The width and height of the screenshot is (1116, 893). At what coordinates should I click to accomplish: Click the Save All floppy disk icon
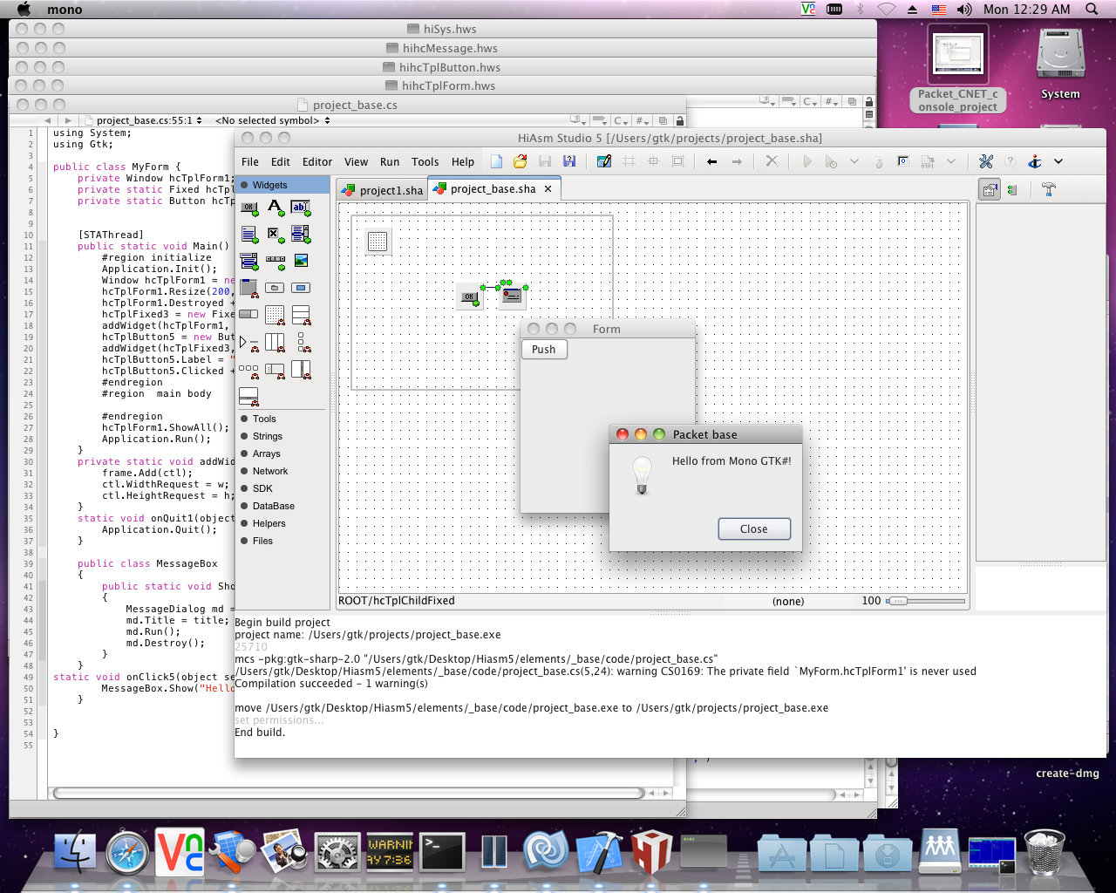pos(569,161)
